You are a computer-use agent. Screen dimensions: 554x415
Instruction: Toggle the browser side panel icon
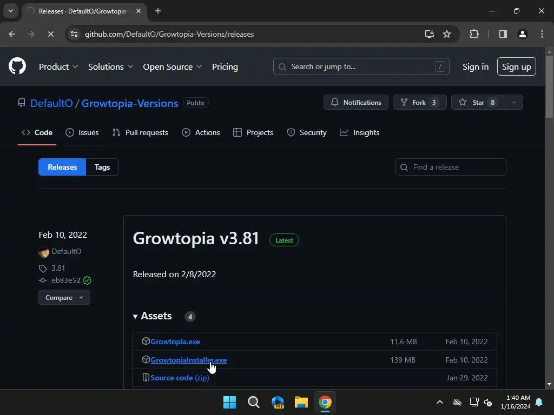coord(503,34)
